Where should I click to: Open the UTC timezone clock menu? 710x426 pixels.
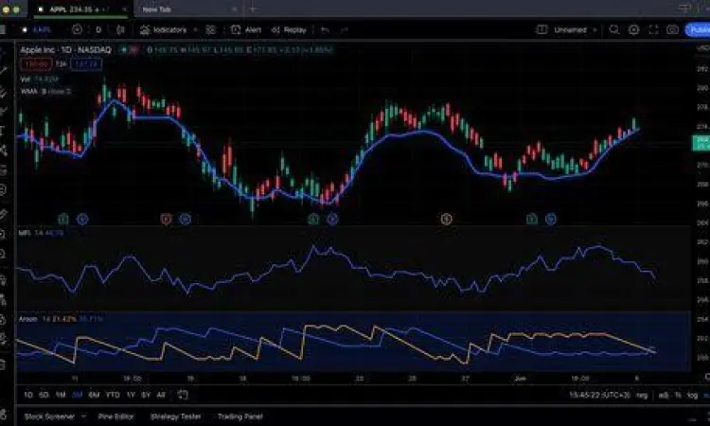click(599, 395)
